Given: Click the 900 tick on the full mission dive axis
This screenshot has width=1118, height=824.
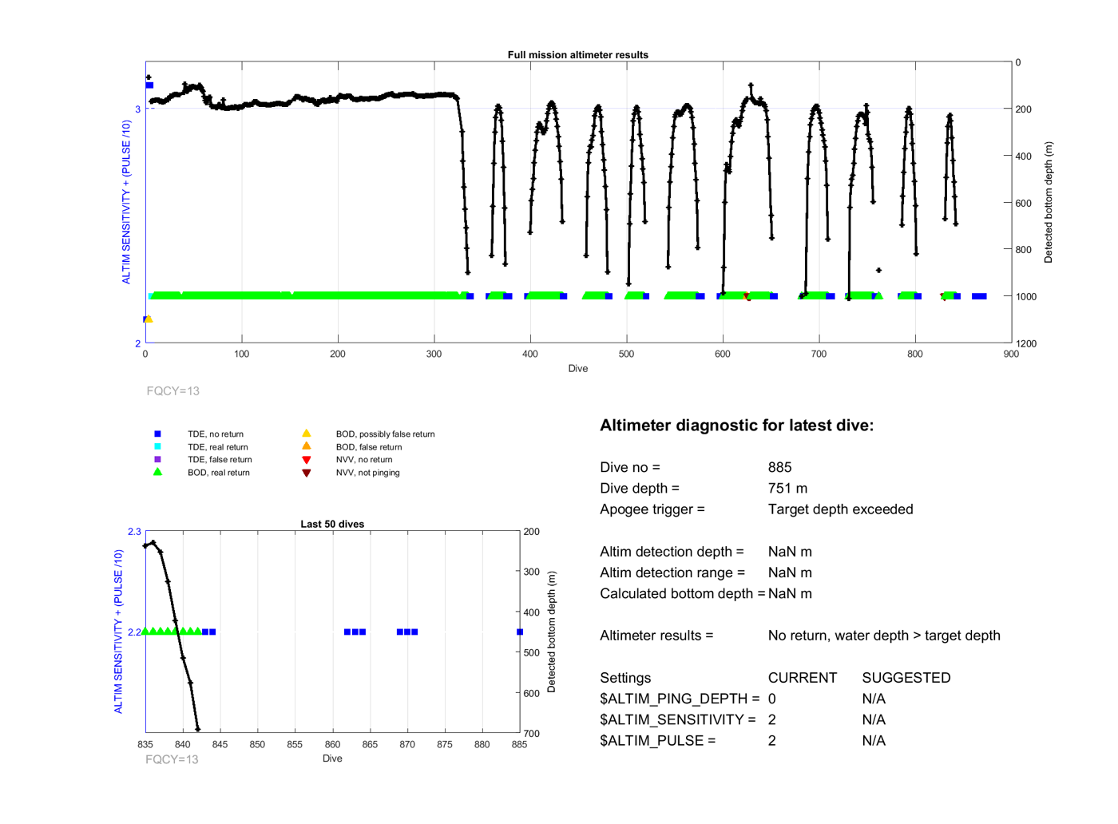Looking at the screenshot, I should 1011,354.
